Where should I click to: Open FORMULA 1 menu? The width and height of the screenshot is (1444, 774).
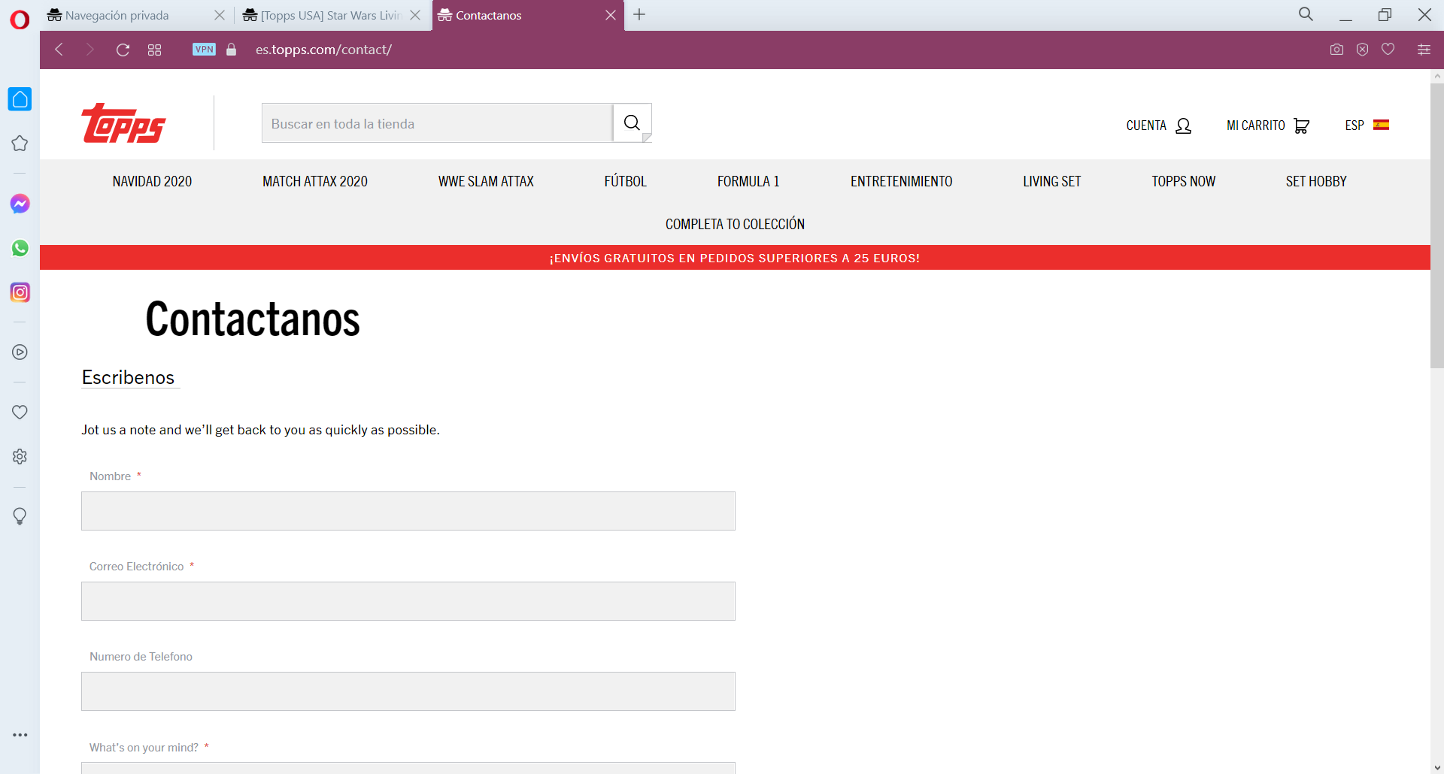[748, 181]
